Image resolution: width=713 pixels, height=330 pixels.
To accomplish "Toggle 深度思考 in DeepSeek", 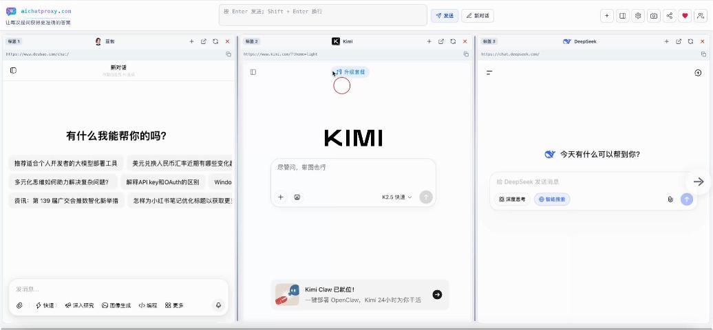I will (x=512, y=199).
